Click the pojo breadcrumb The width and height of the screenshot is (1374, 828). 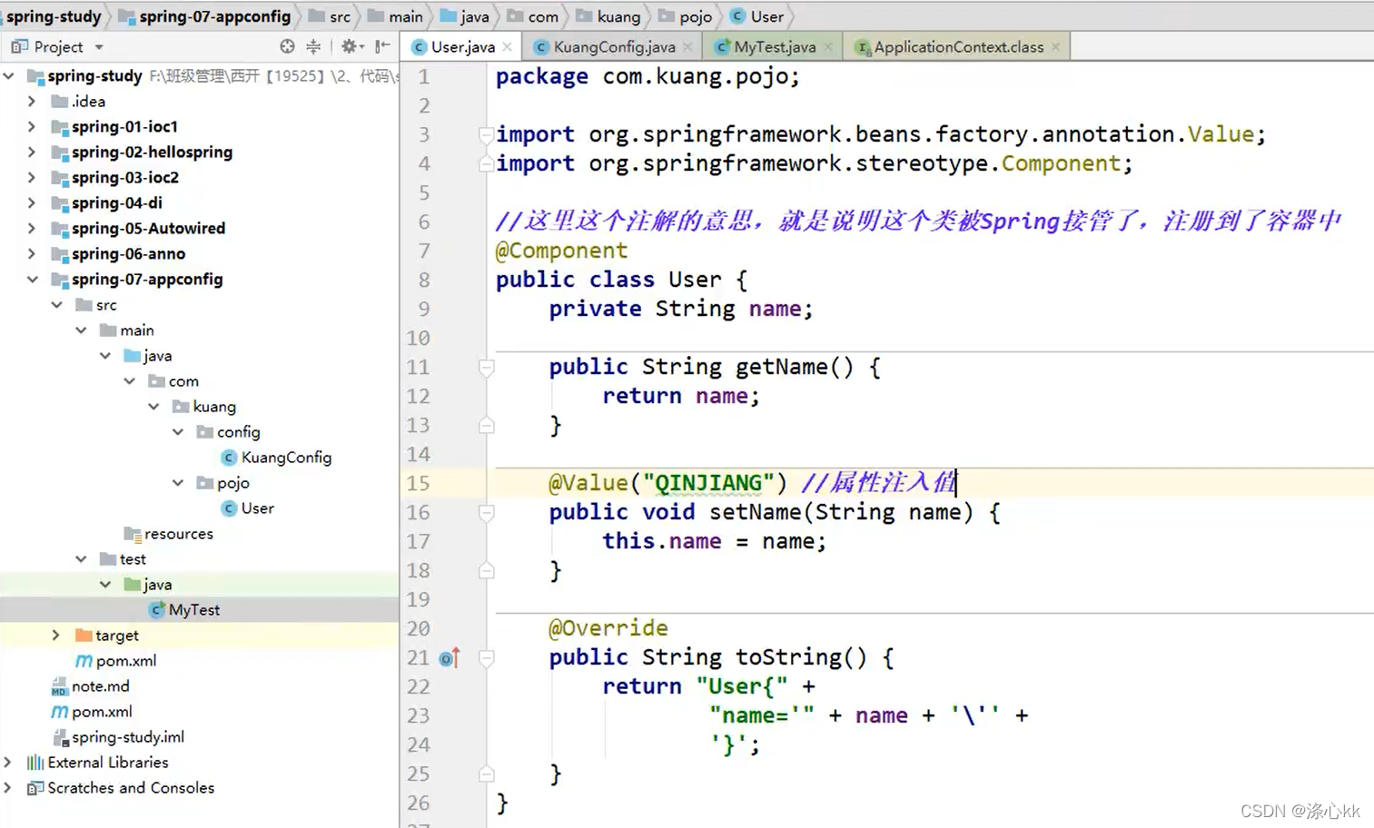(x=686, y=16)
